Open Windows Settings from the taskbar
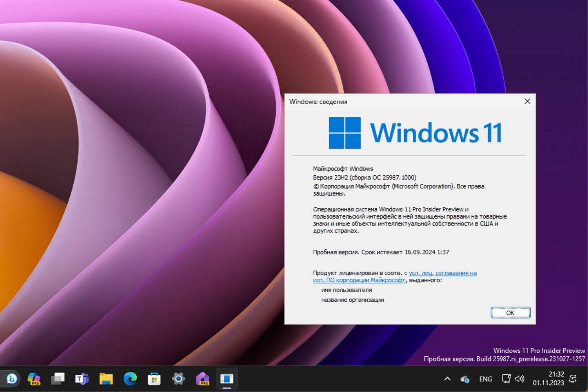 pyautogui.click(x=178, y=379)
